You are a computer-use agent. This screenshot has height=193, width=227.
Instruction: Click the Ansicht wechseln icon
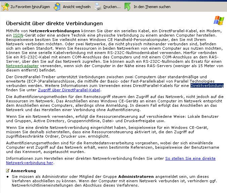point(57,7)
